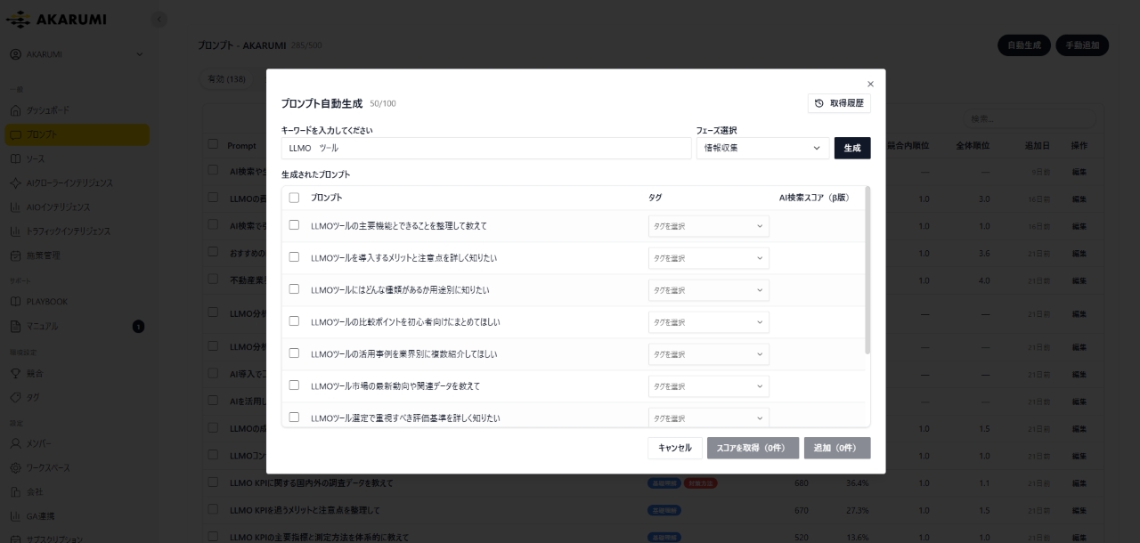Open GA連携 in the sidebar
Image resolution: width=1140 pixels, height=543 pixels.
tap(77, 515)
